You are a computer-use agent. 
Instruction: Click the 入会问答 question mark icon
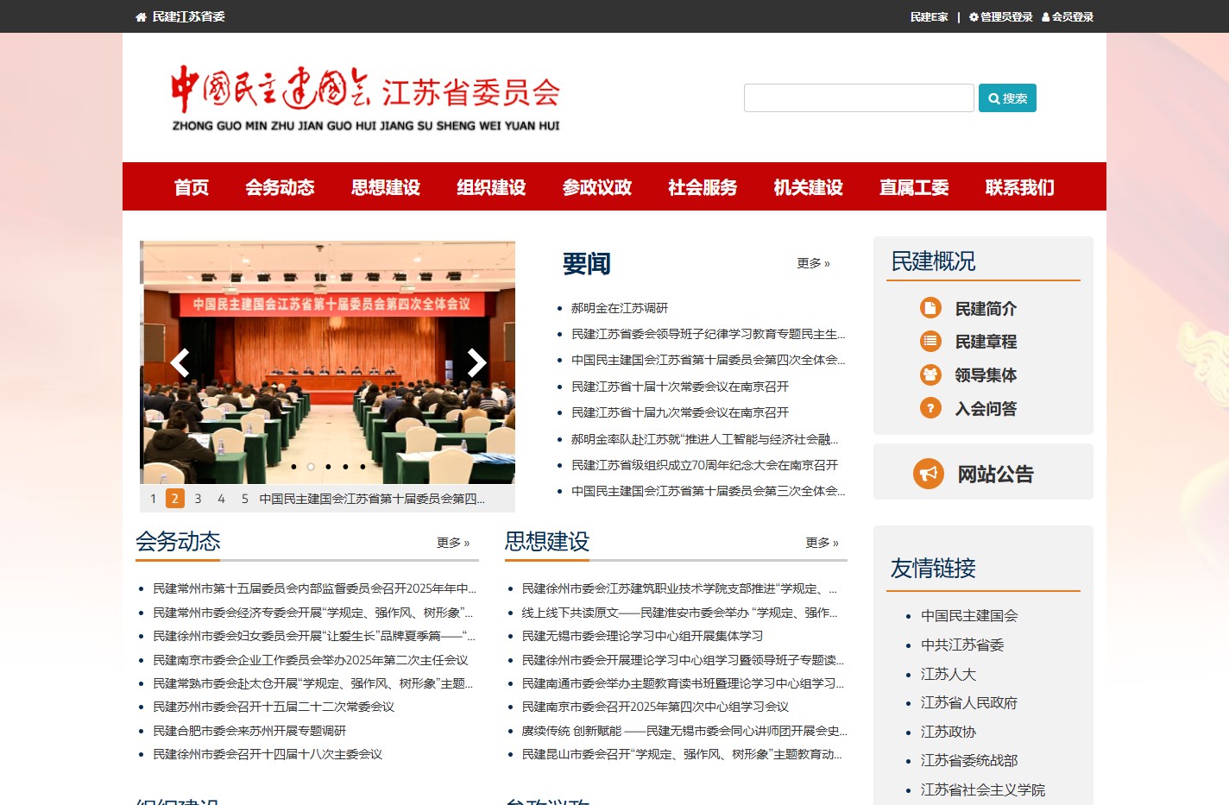click(930, 408)
